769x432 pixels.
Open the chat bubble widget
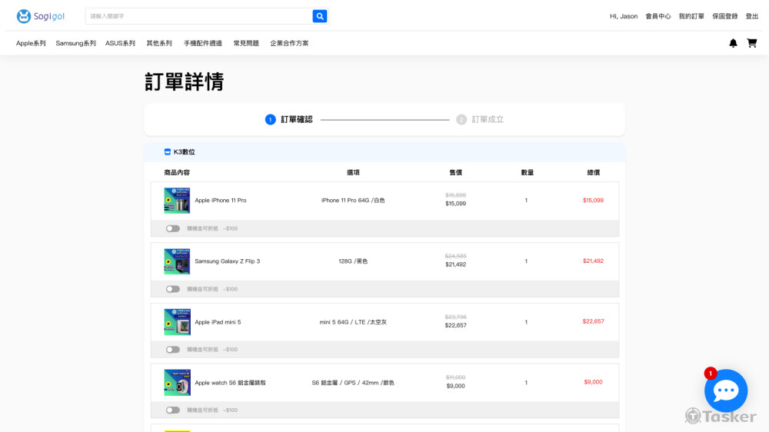click(726, 390)
